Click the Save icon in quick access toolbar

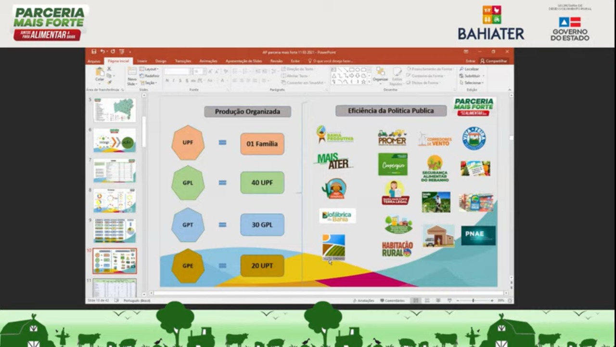(94, 52)
